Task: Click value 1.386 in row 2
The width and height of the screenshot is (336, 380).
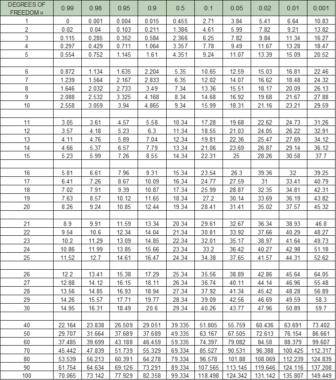Action: [x=180, y=29]
